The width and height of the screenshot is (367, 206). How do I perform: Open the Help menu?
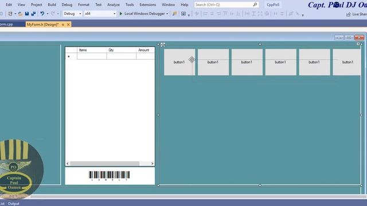click(x=184, y=5)
